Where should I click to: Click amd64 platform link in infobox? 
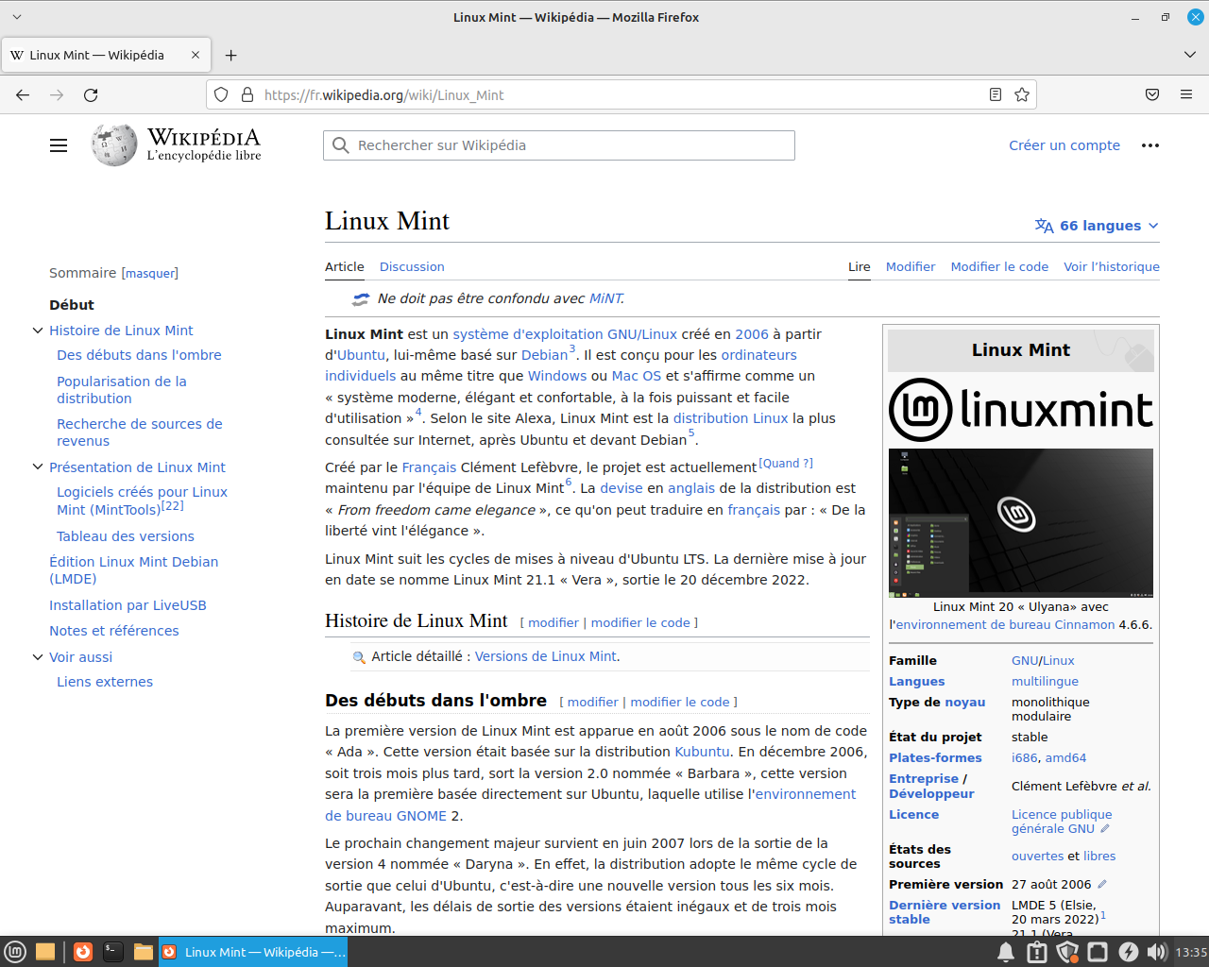click(x=1065, y=758)
